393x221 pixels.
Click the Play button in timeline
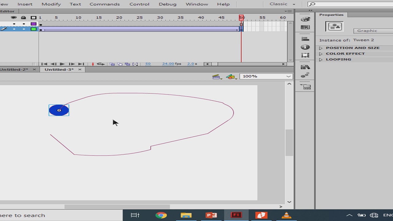coord(62,64)
